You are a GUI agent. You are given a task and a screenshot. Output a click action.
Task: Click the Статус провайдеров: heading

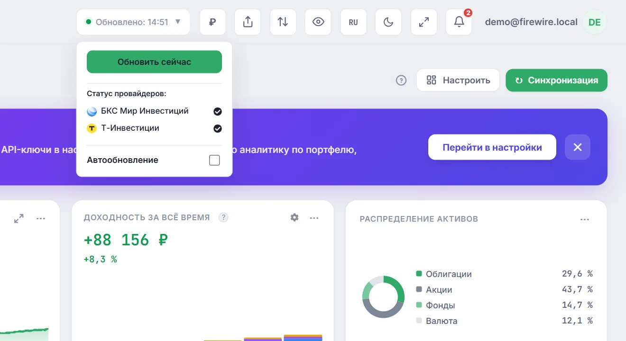[x=127, y=94]
